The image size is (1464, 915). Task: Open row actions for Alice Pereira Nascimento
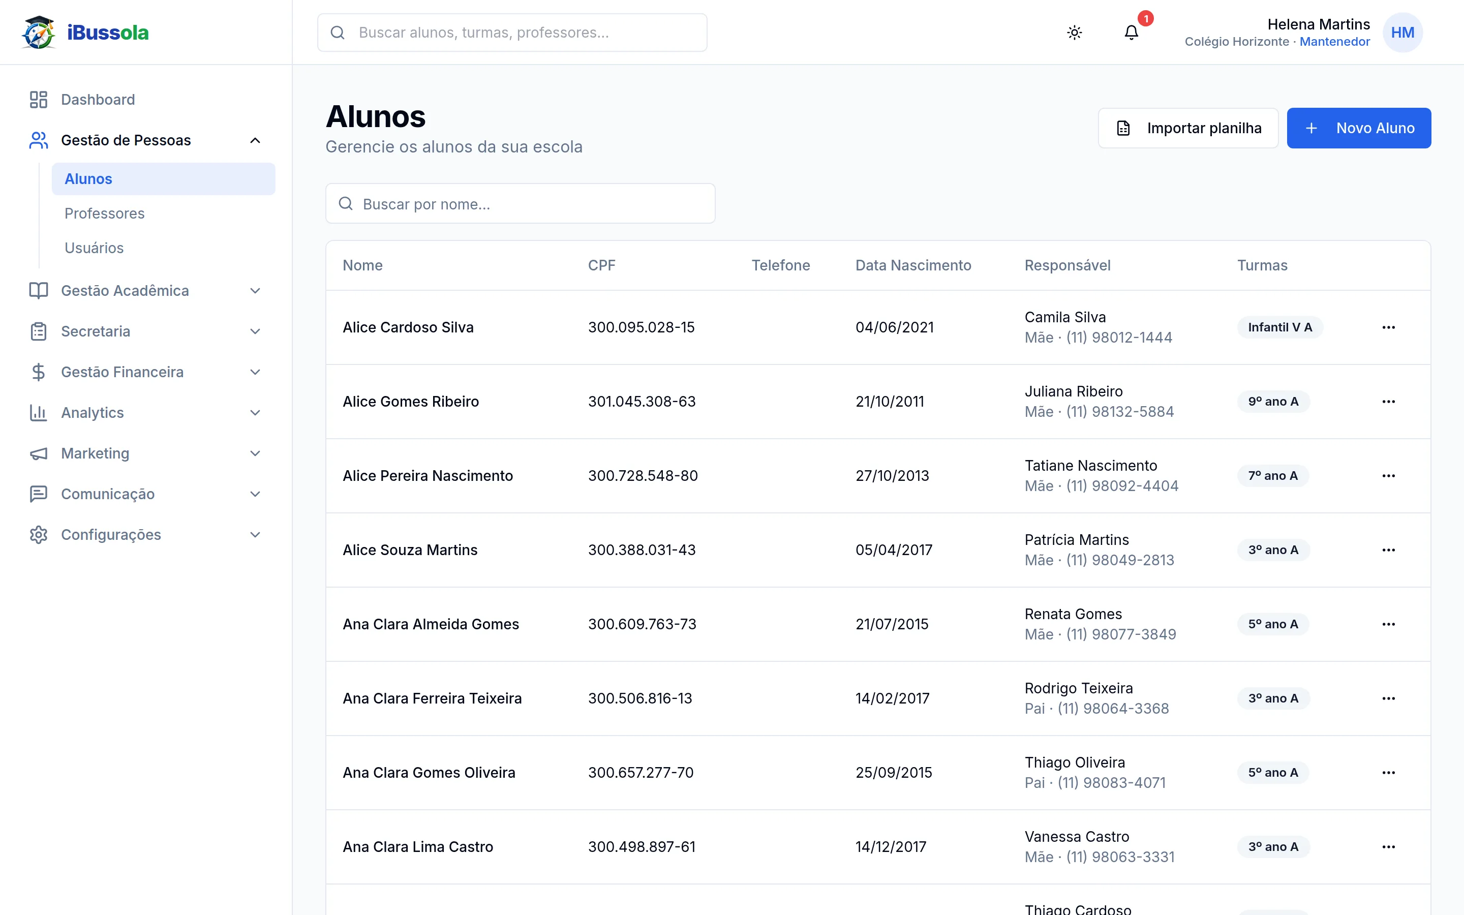pos(1388,476)
